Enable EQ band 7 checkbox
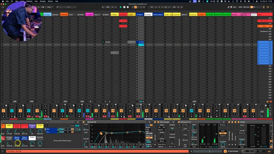This screenshot has height=154, width=274. 134,147
